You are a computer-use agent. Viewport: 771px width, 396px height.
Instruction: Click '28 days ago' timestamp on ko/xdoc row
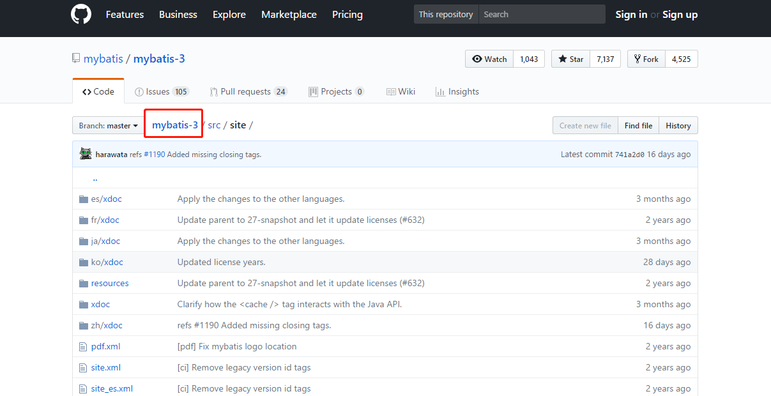coord(667,263)
